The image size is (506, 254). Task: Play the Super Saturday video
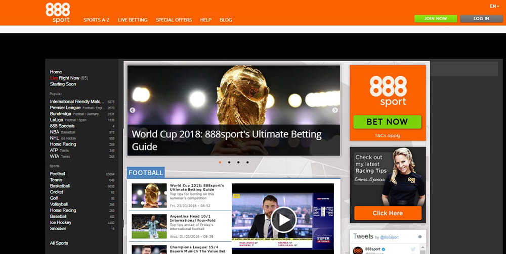(283, 220)
